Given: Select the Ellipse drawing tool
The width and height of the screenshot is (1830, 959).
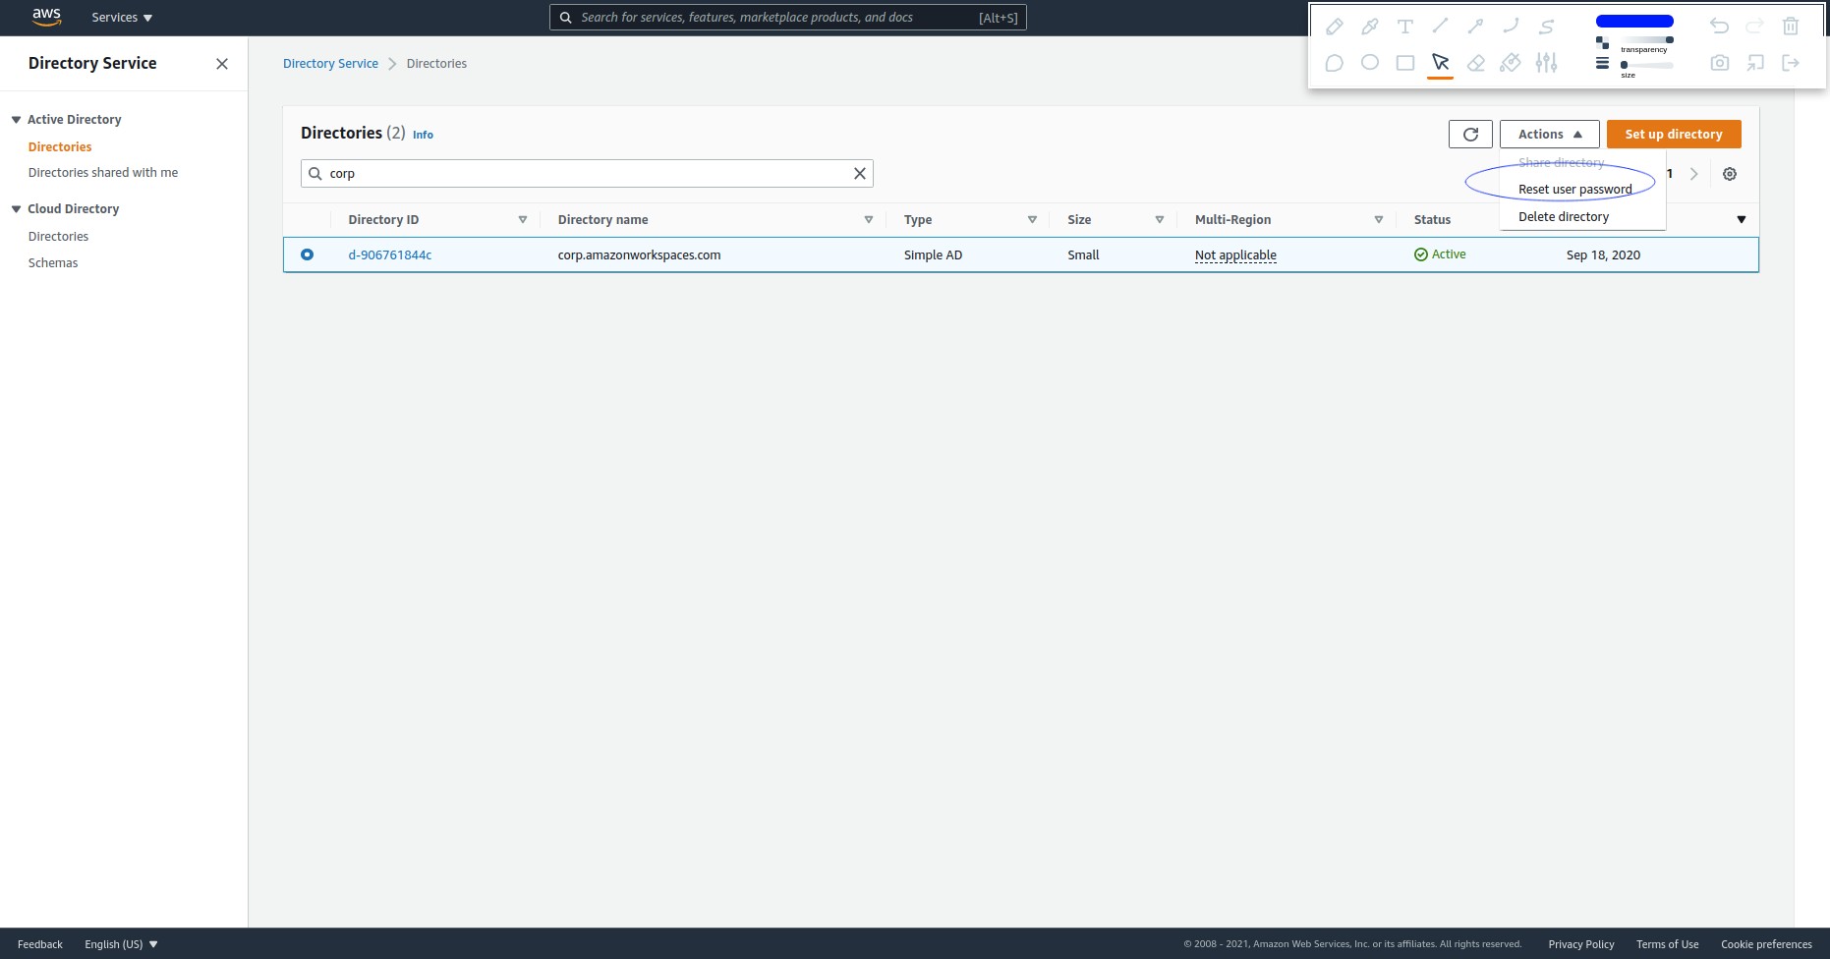Looking at the screenshot, I should coord(1369,62).
